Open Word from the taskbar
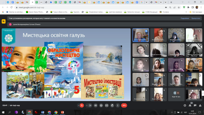 coord(42,112)
